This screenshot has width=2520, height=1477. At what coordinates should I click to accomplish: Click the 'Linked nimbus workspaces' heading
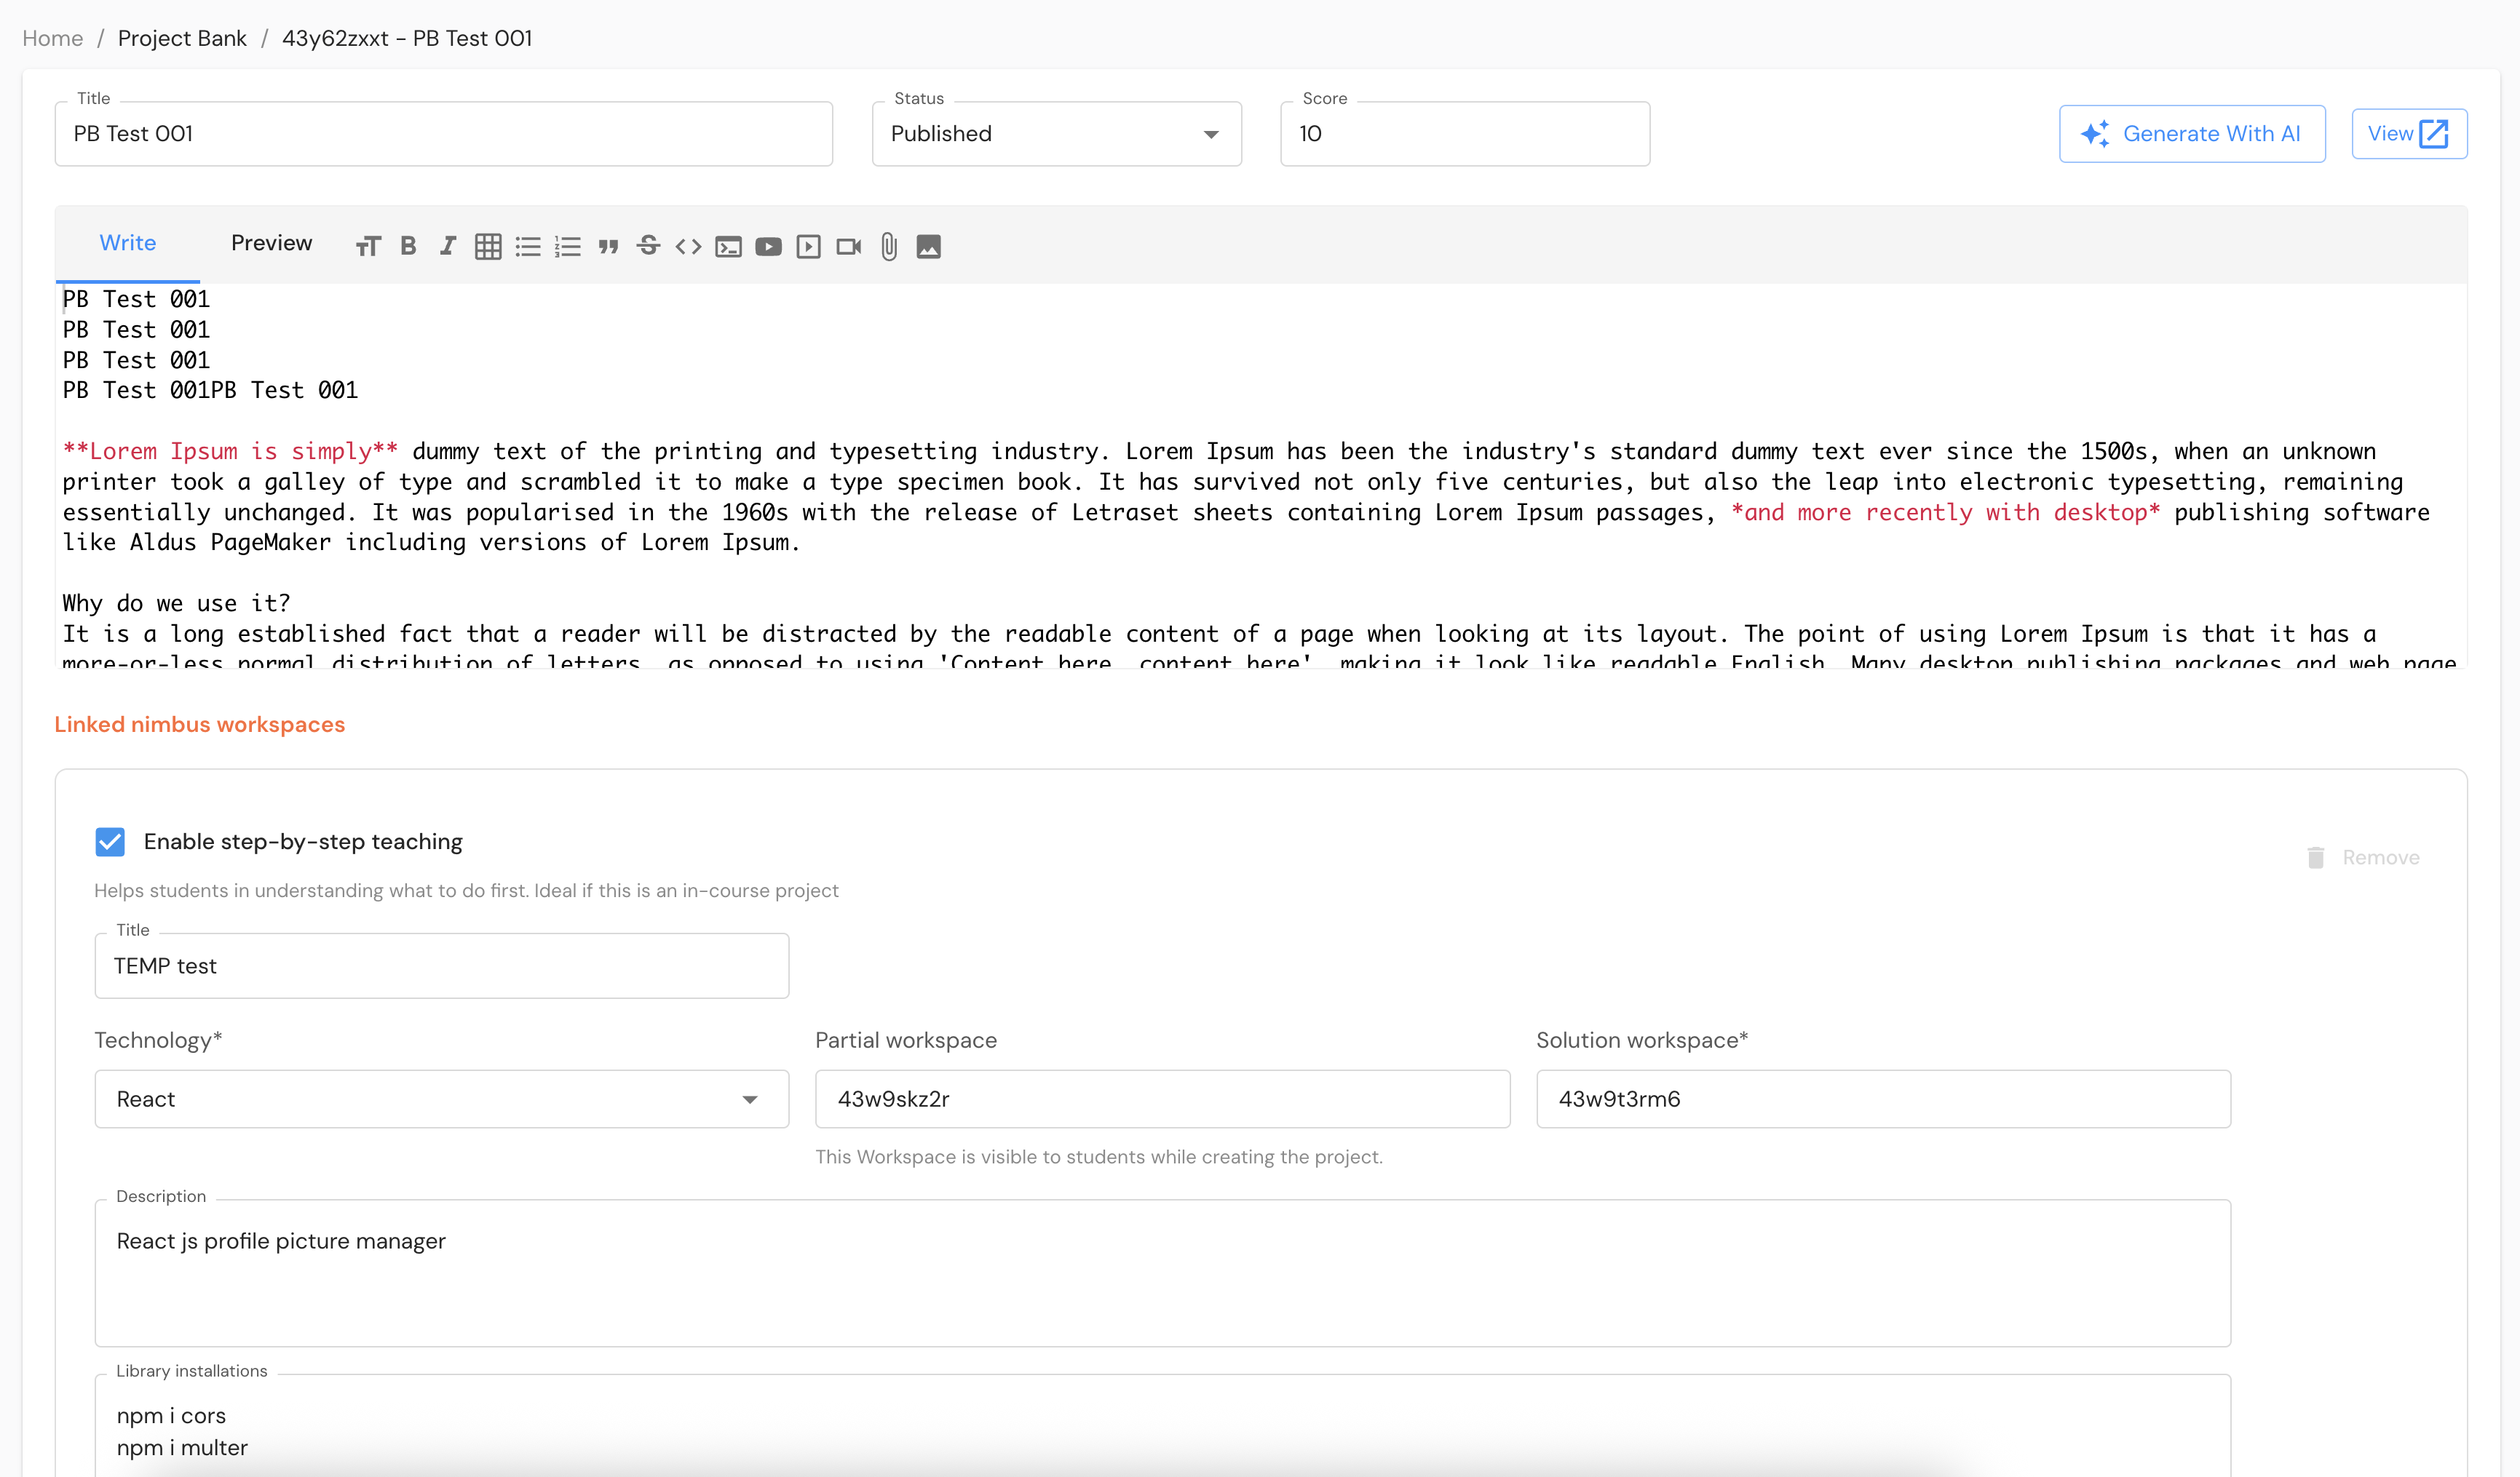pyautogui.click(x=200, y=725)
